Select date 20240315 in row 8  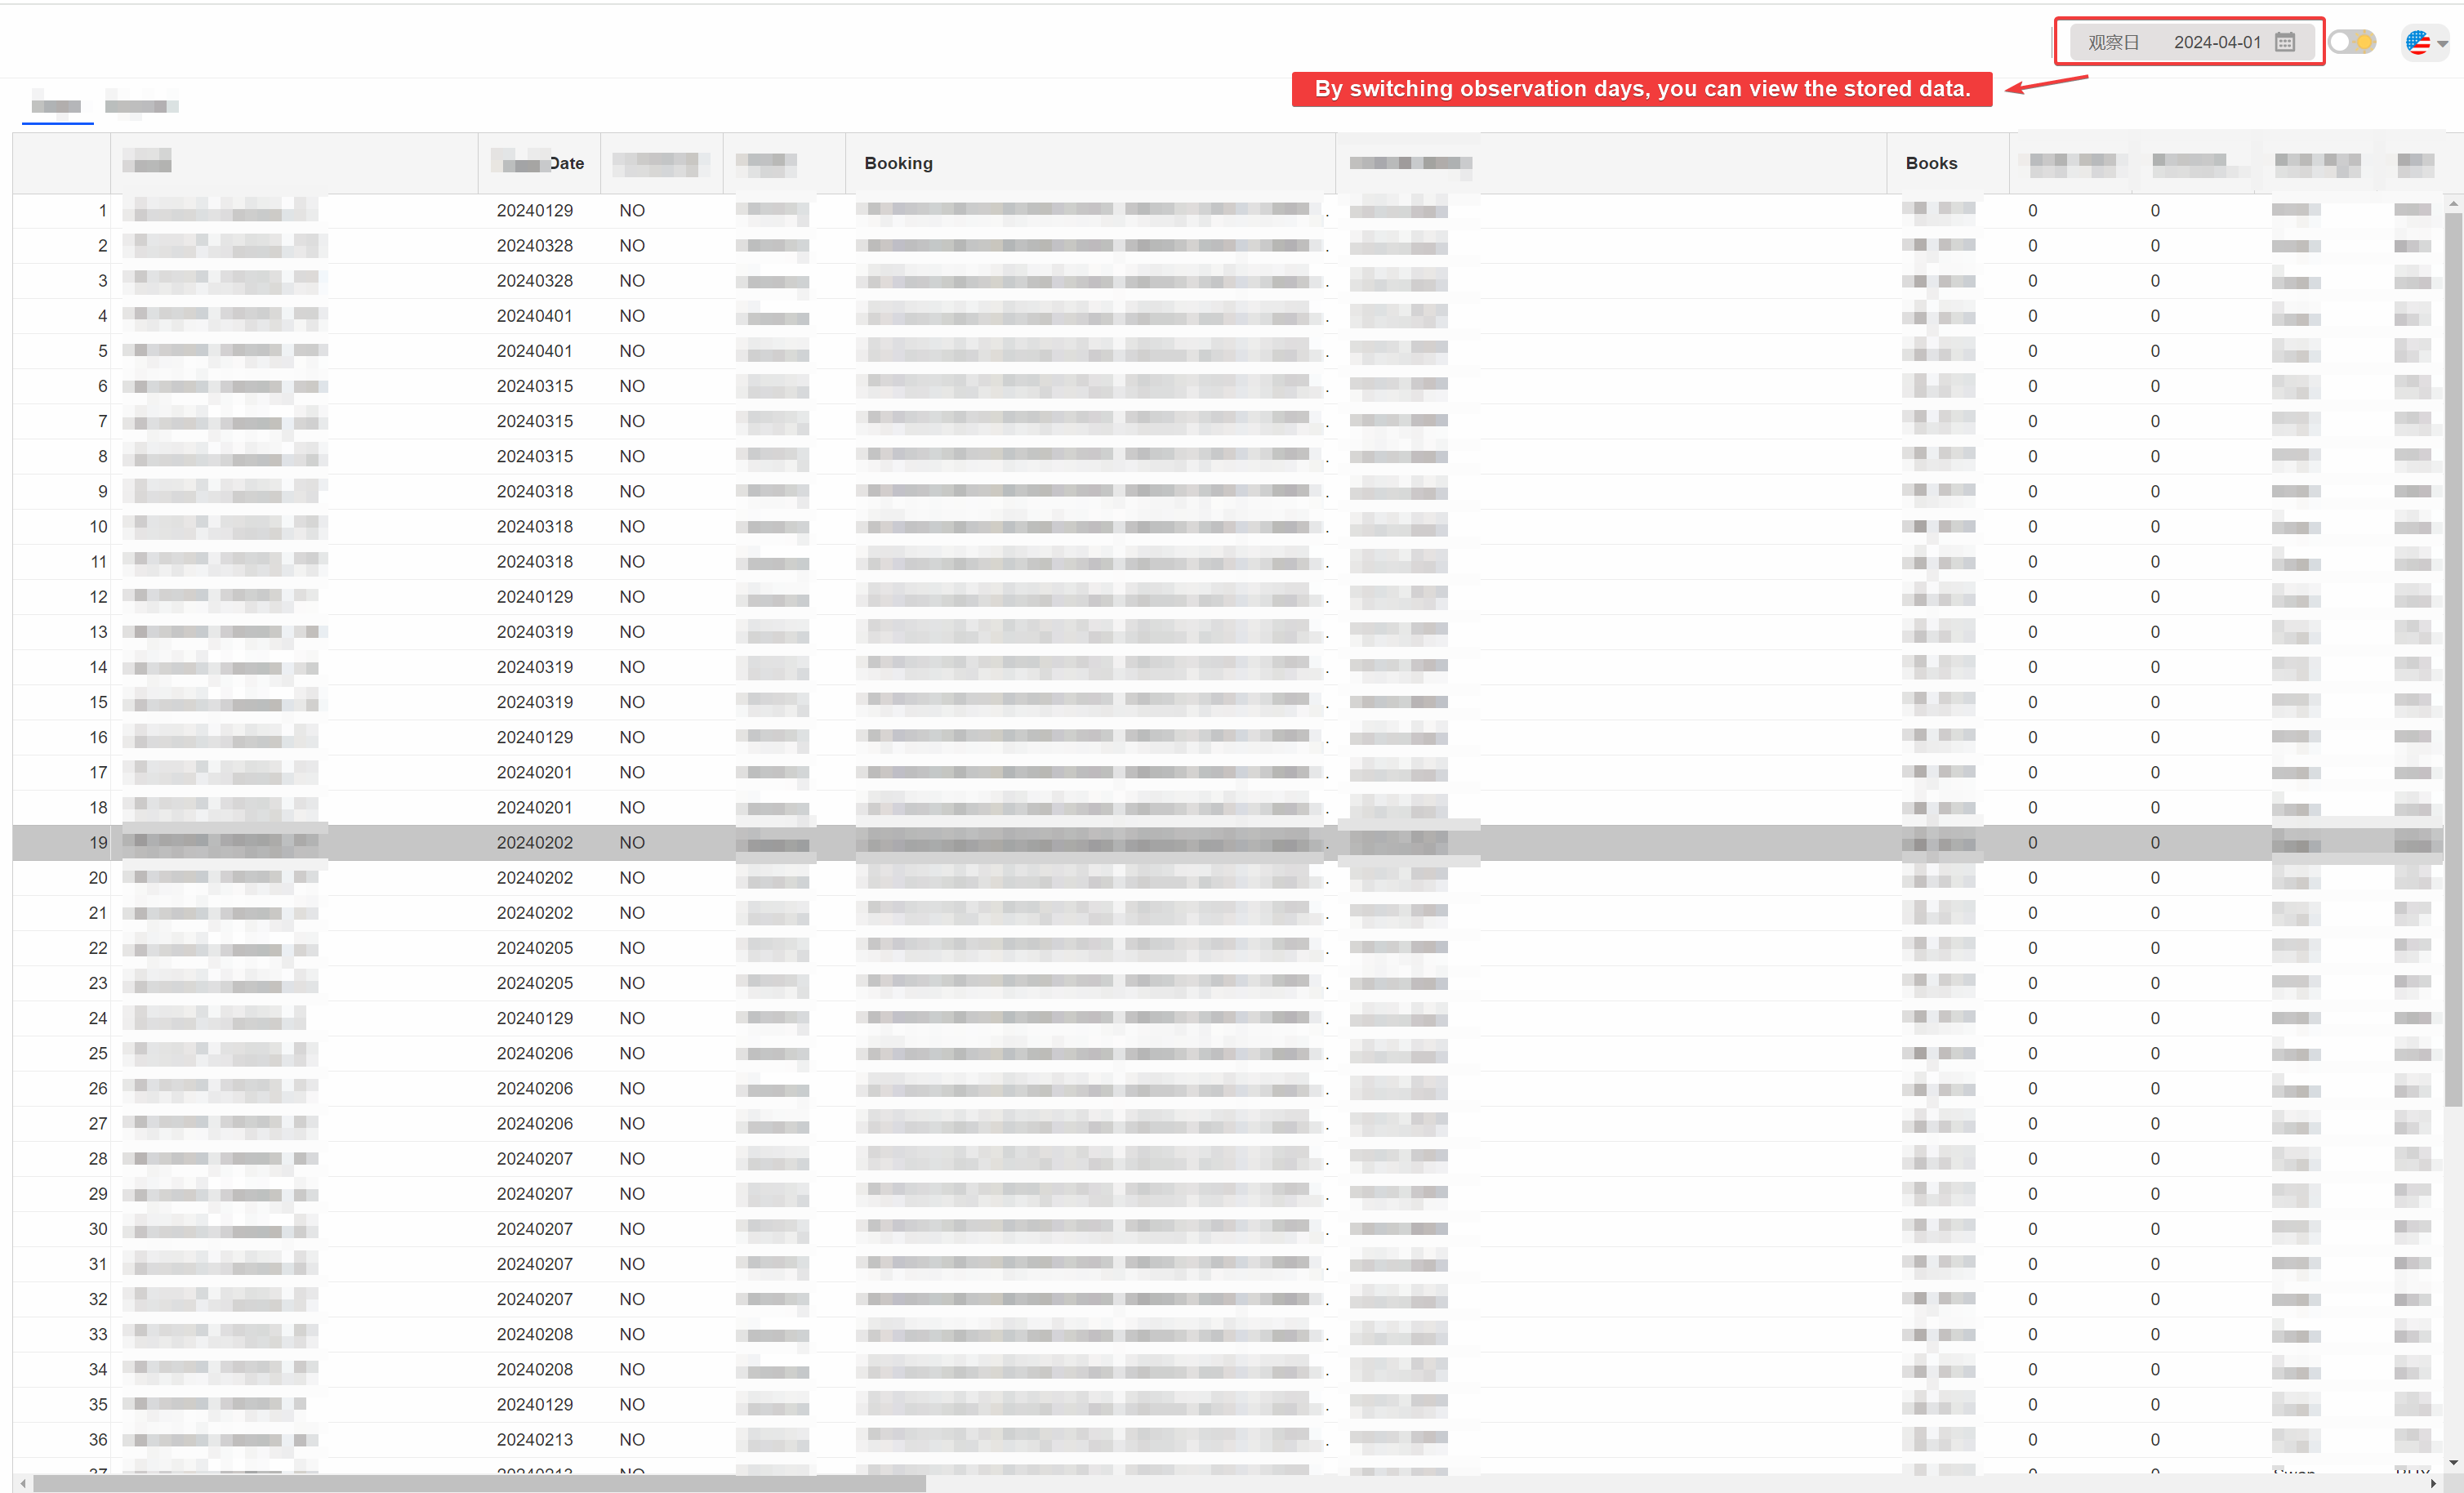tap(535, 456)
